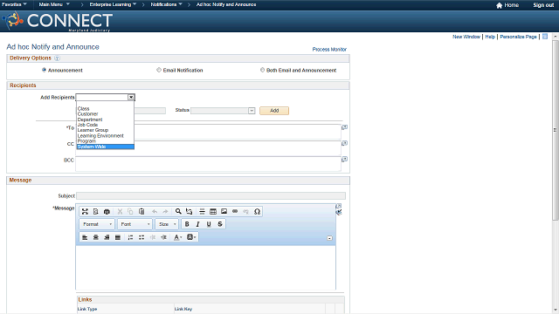Open lookup icon beside BCC field
559x314 pixels.
point(344,159)
